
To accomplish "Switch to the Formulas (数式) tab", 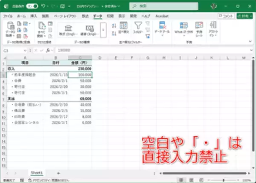I will [x=85, y=16].
